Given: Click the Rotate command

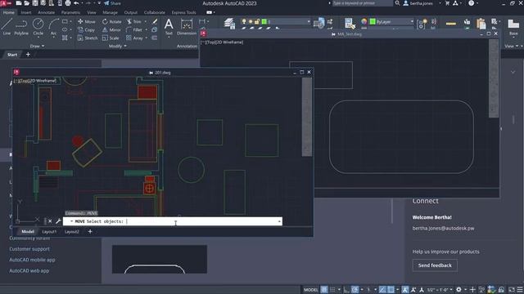Looking at the screenshot, I should (112, 21).
